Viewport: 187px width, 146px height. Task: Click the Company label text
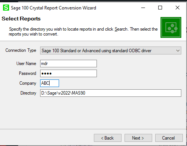(28, 83)
